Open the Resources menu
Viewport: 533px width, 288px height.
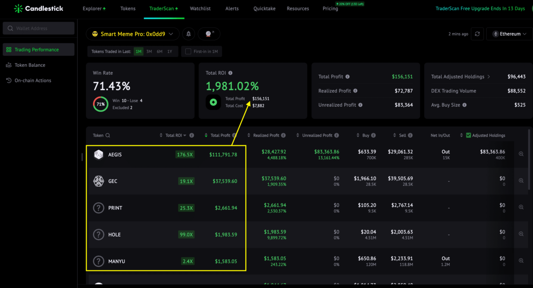point(298,8)
